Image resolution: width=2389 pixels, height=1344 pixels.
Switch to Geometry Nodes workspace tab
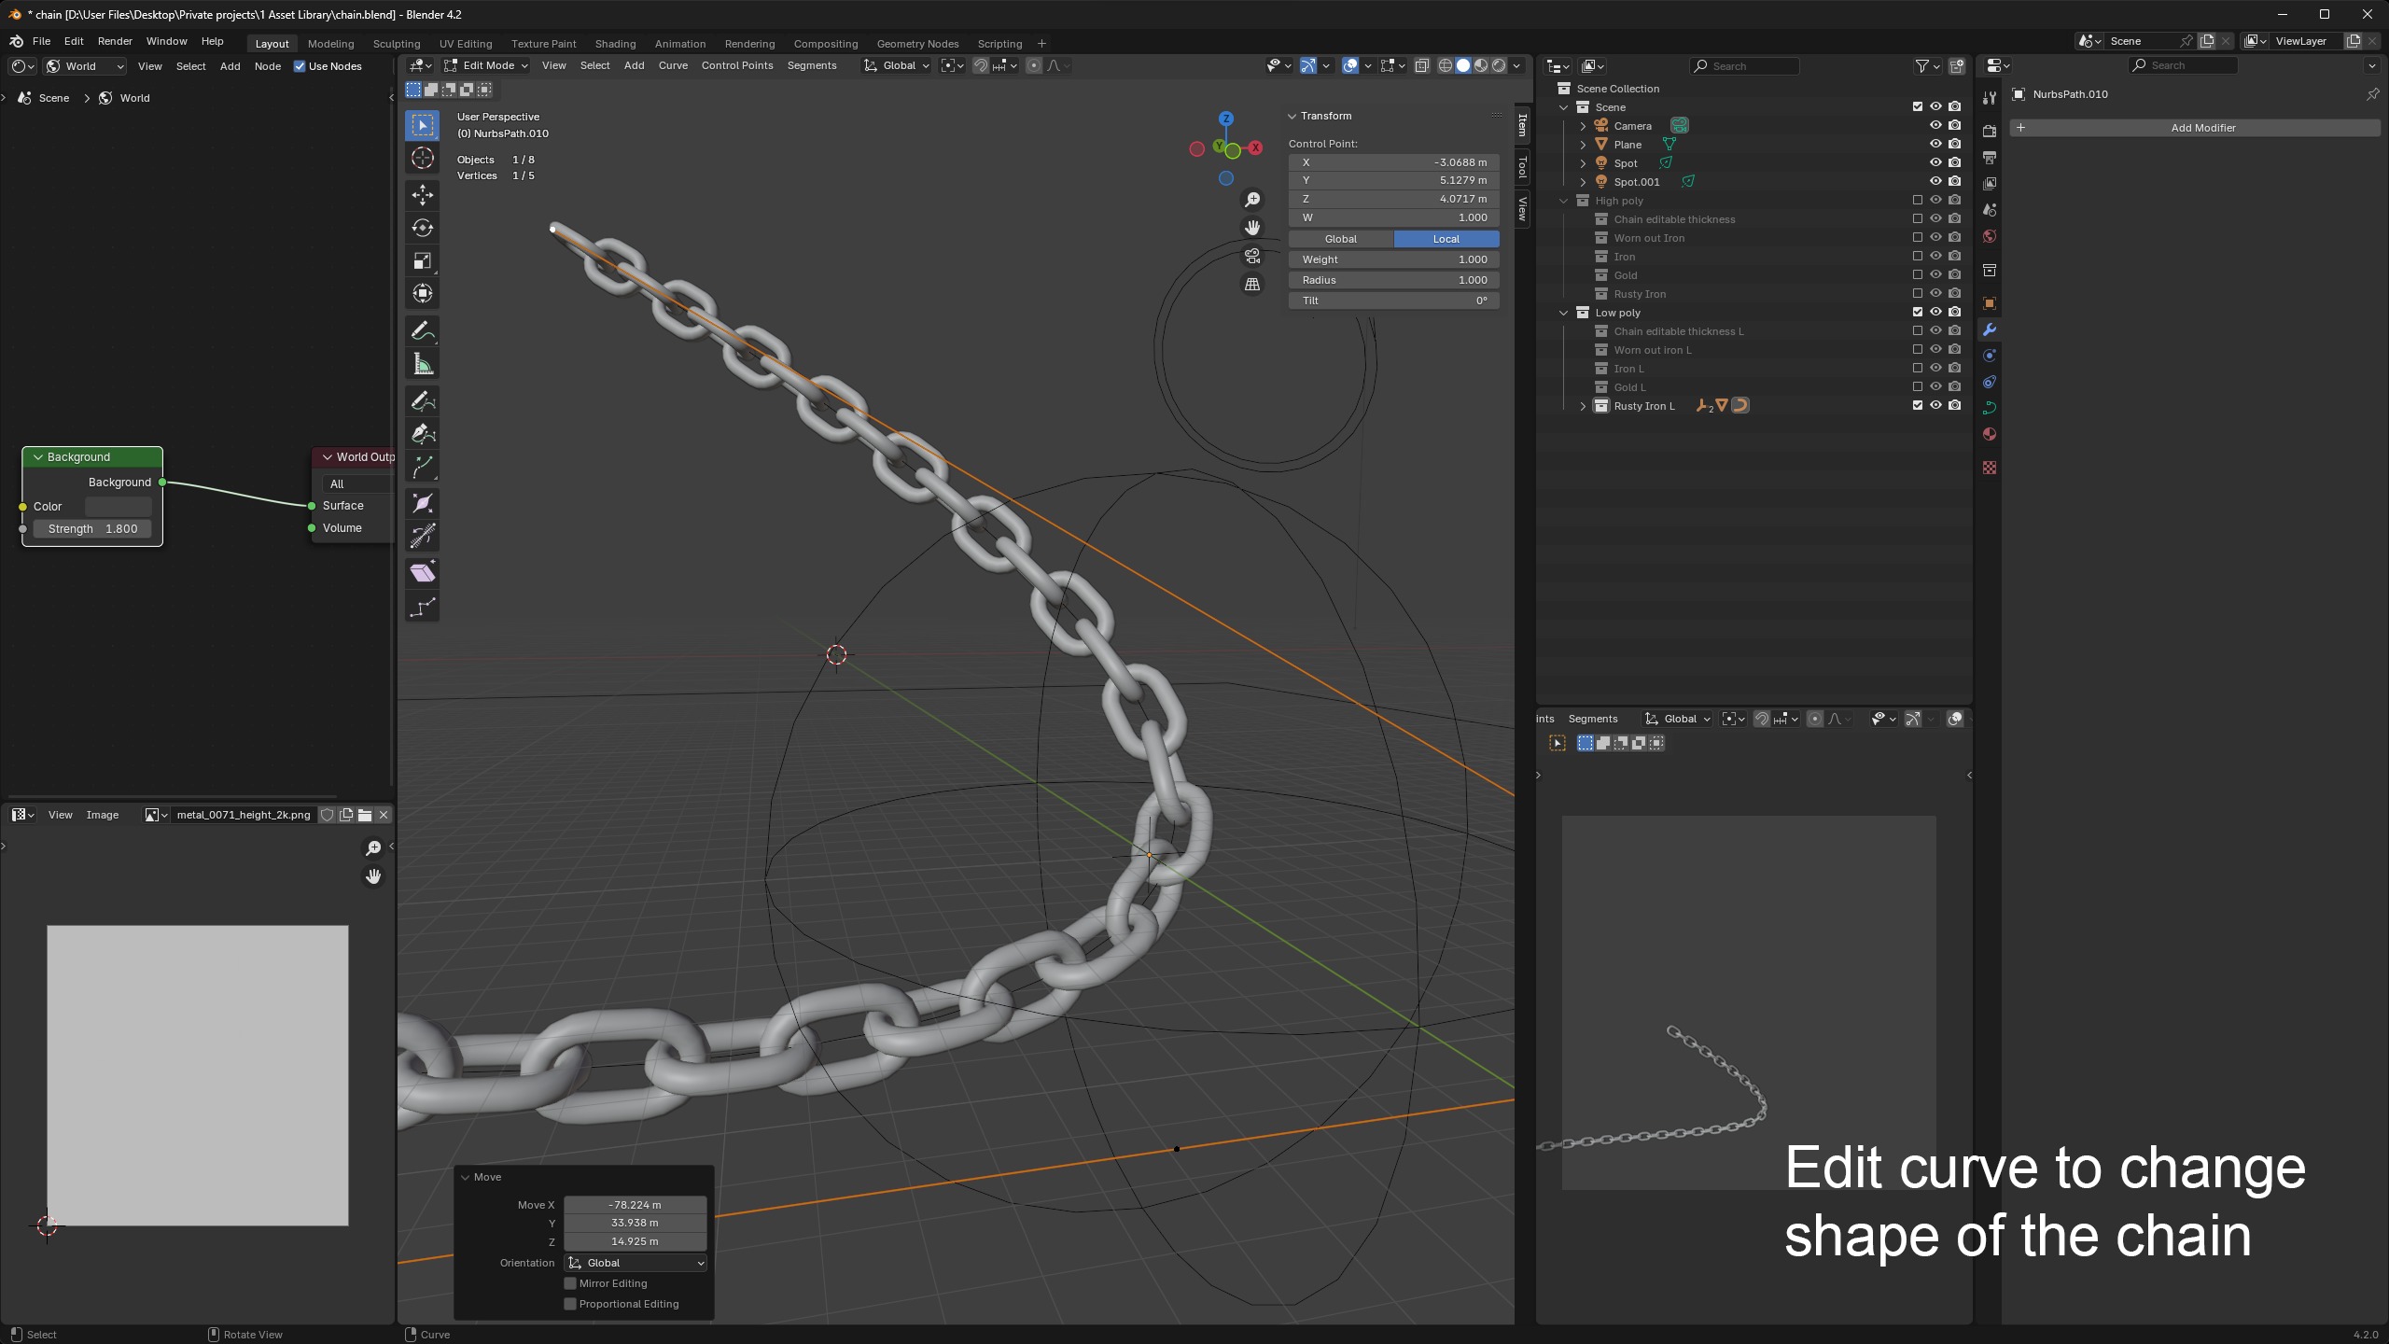tap(917, 44)
